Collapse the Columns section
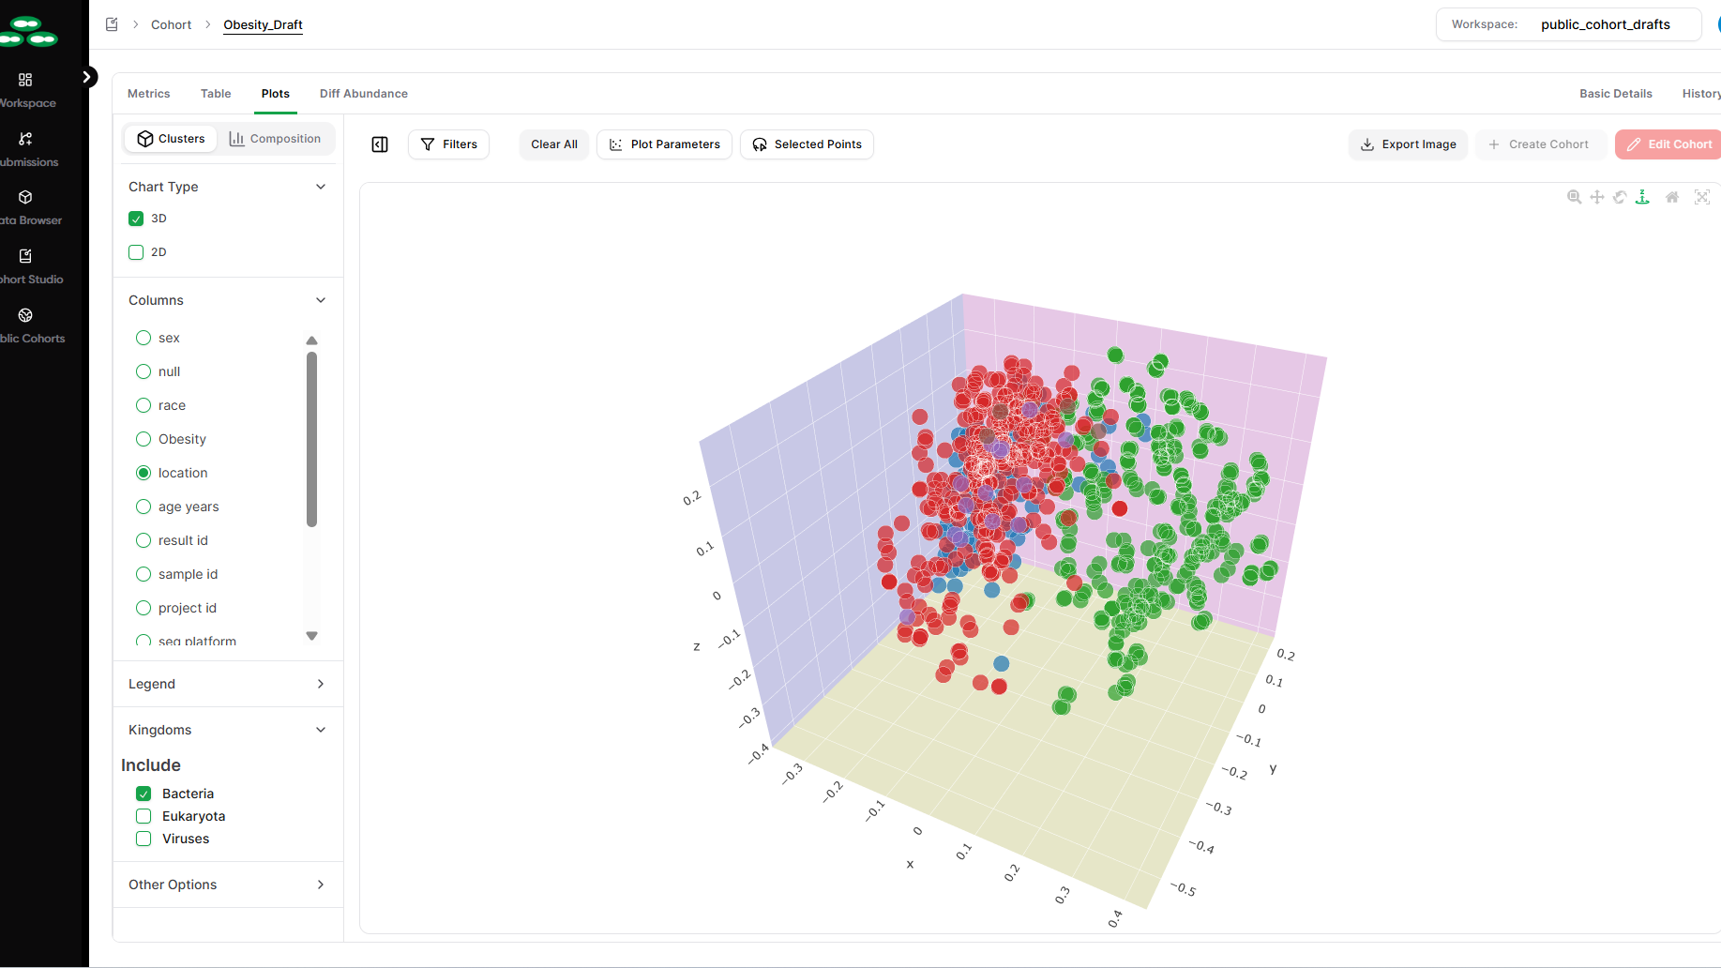The image size is (1721, 968). 321,300
